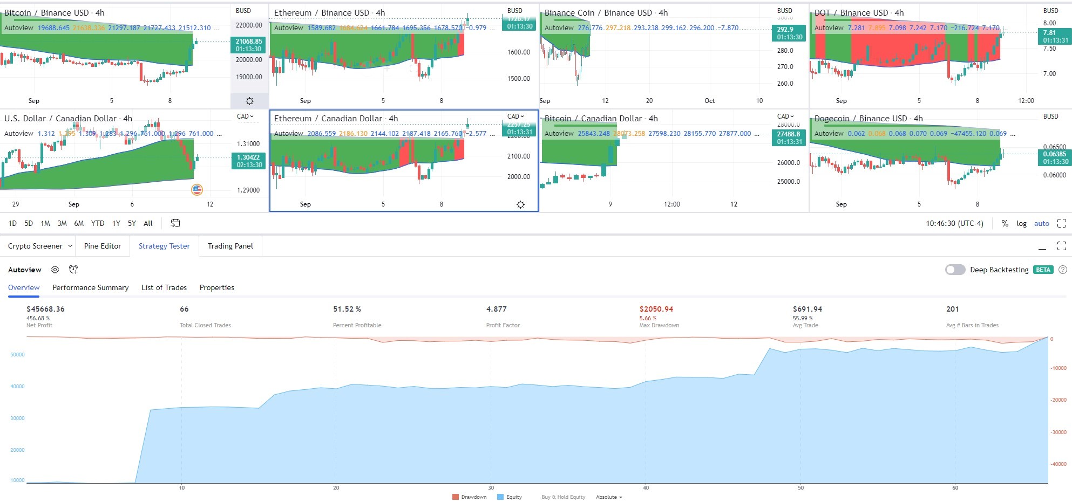Switch price scale to percentage mode

(1005, 223)
